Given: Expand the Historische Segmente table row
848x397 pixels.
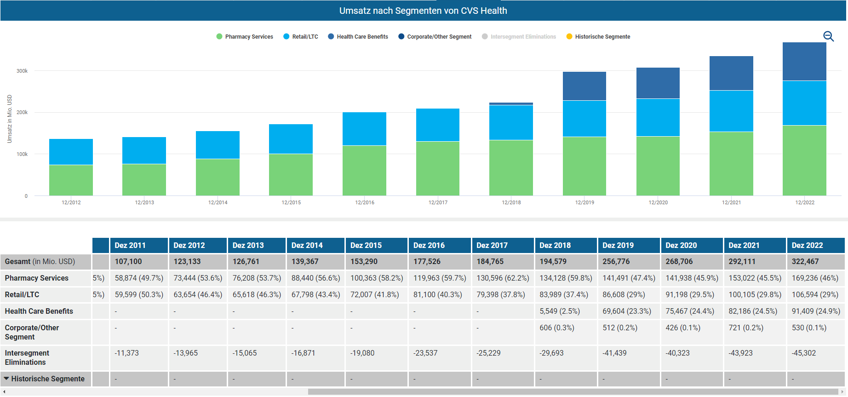Looking at the screenshot, I should click(x=7, y=379).
